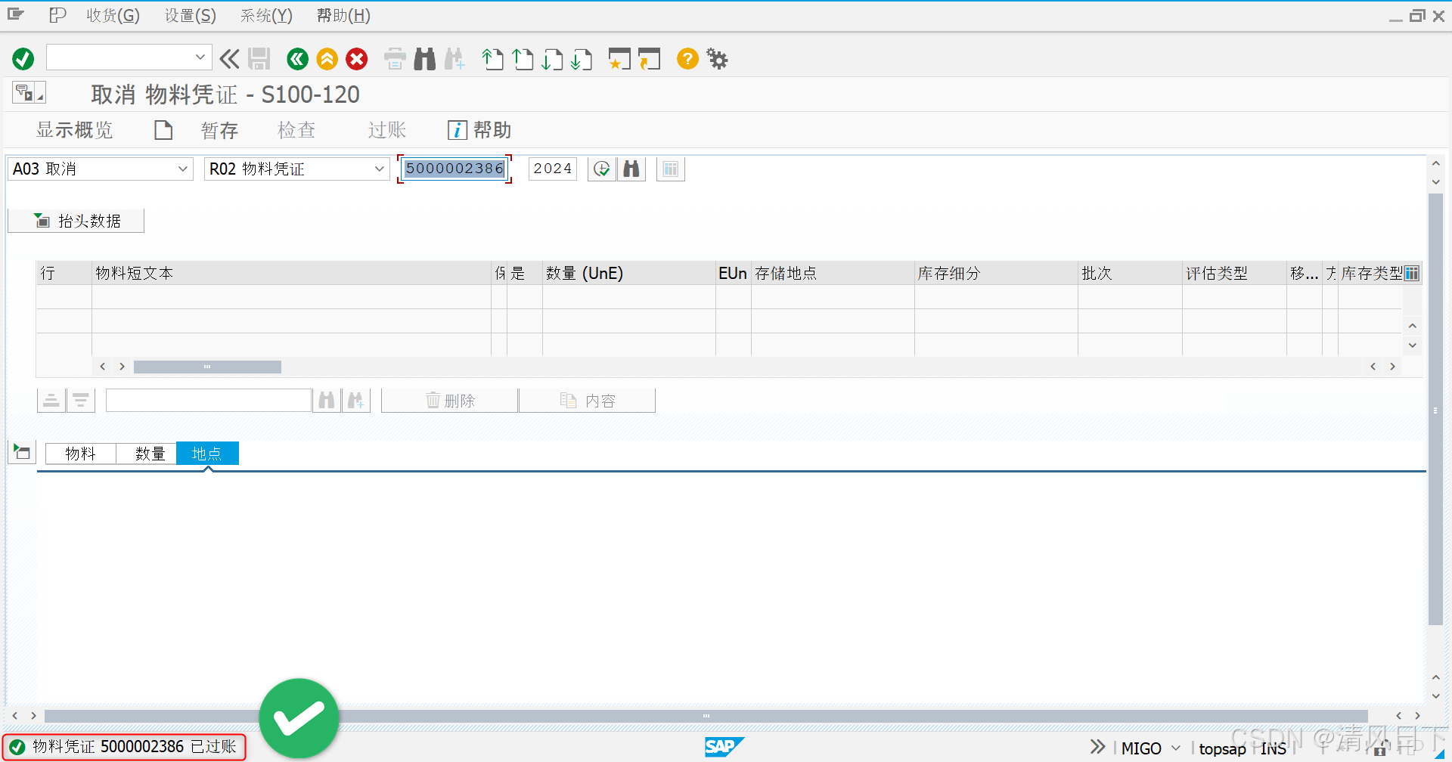
Task: Open search with the binoculars Find icon
Action: point(424,59)
